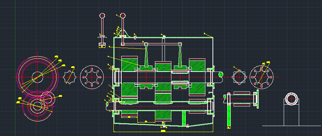Select the large gear end-view circle
322x136 pixels.
[37, 77]
